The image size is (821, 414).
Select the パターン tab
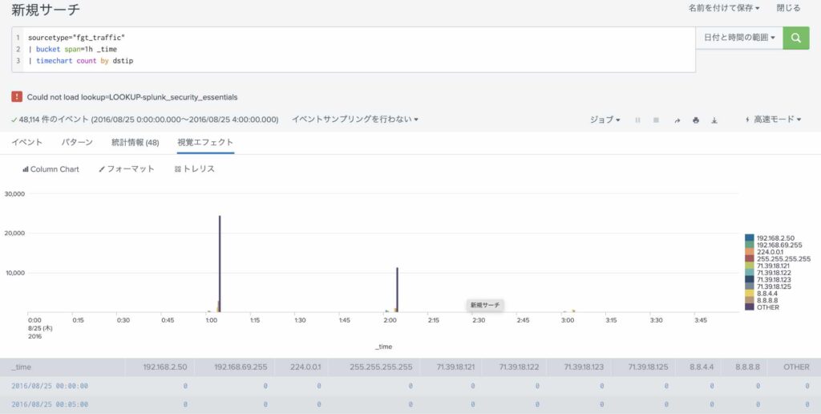pos(77,142)
